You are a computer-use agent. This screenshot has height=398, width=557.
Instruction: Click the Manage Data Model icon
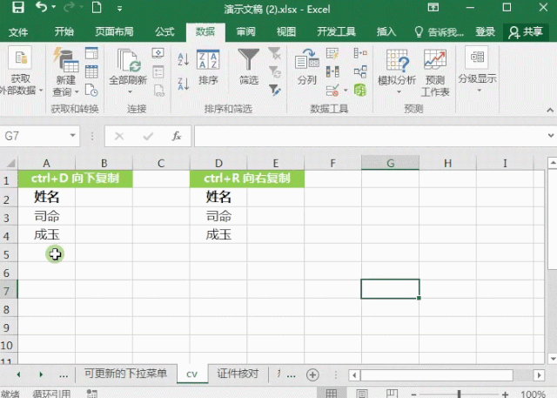360,90
